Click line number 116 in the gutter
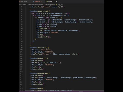This screenshot has width=123, height=92. 21,84
